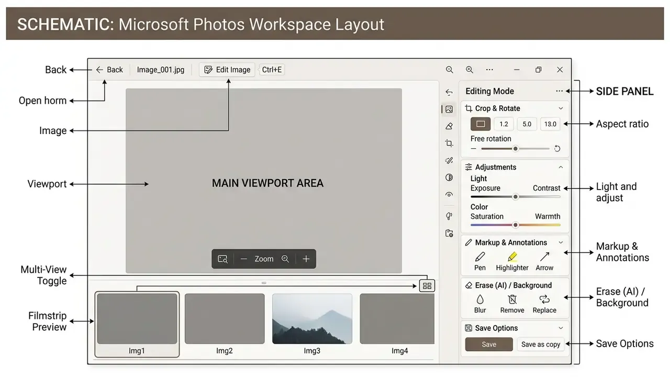Screen dimensions: 670x377
Task: Select the Highlighter markup tool
Action: 512,261
